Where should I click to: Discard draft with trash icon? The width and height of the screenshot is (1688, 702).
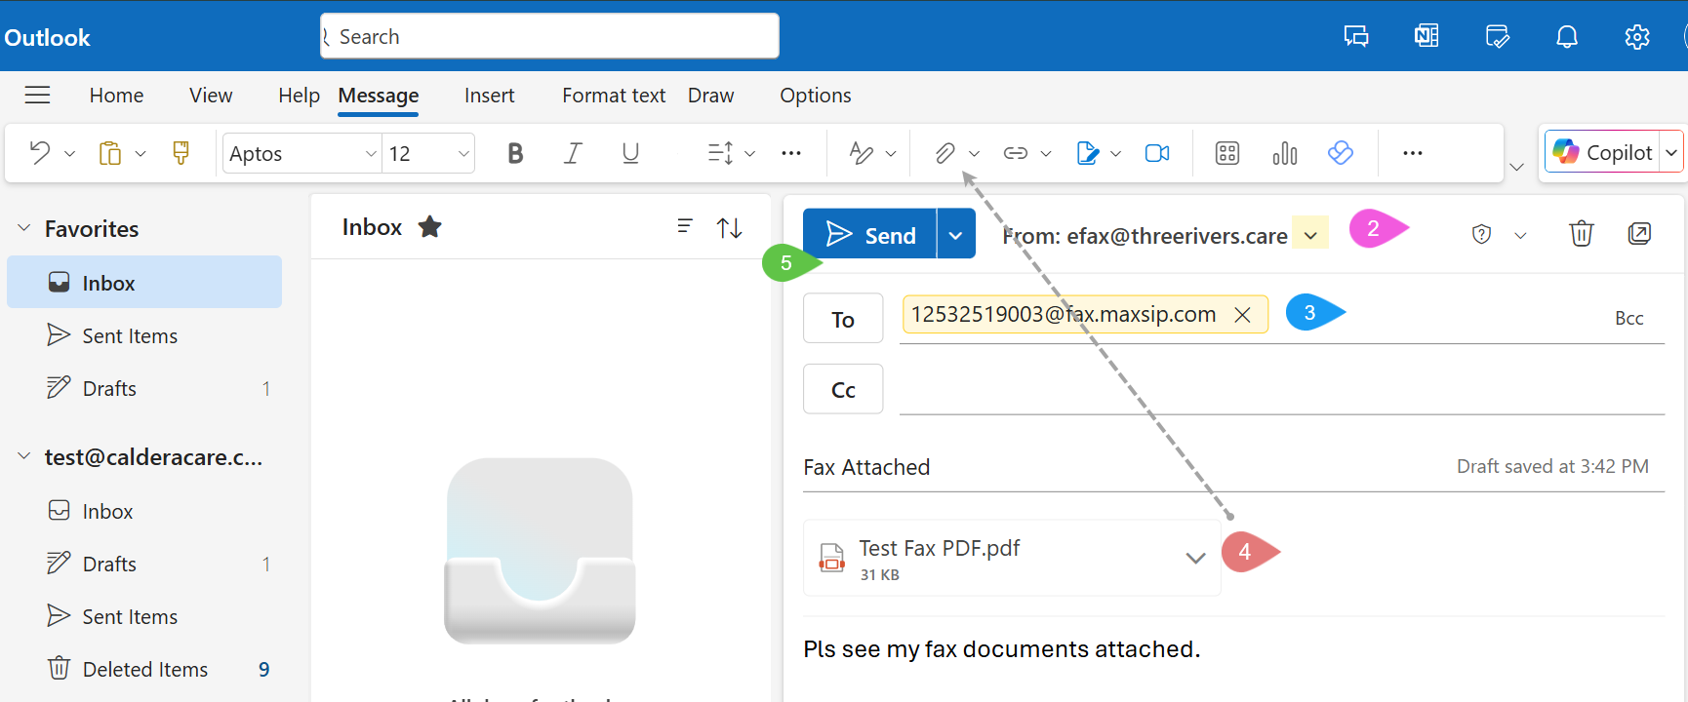[x=1582, y=234]
